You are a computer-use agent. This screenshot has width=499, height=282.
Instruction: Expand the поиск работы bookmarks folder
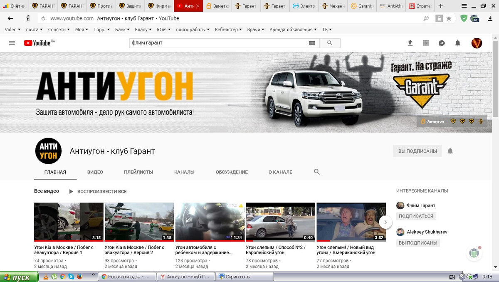pyautogui.click(x=193, y=30)
